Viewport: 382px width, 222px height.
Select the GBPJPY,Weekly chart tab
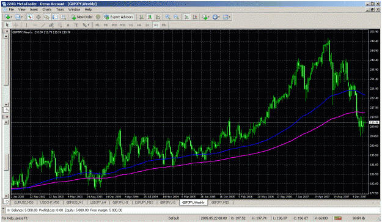click(193, 202)
